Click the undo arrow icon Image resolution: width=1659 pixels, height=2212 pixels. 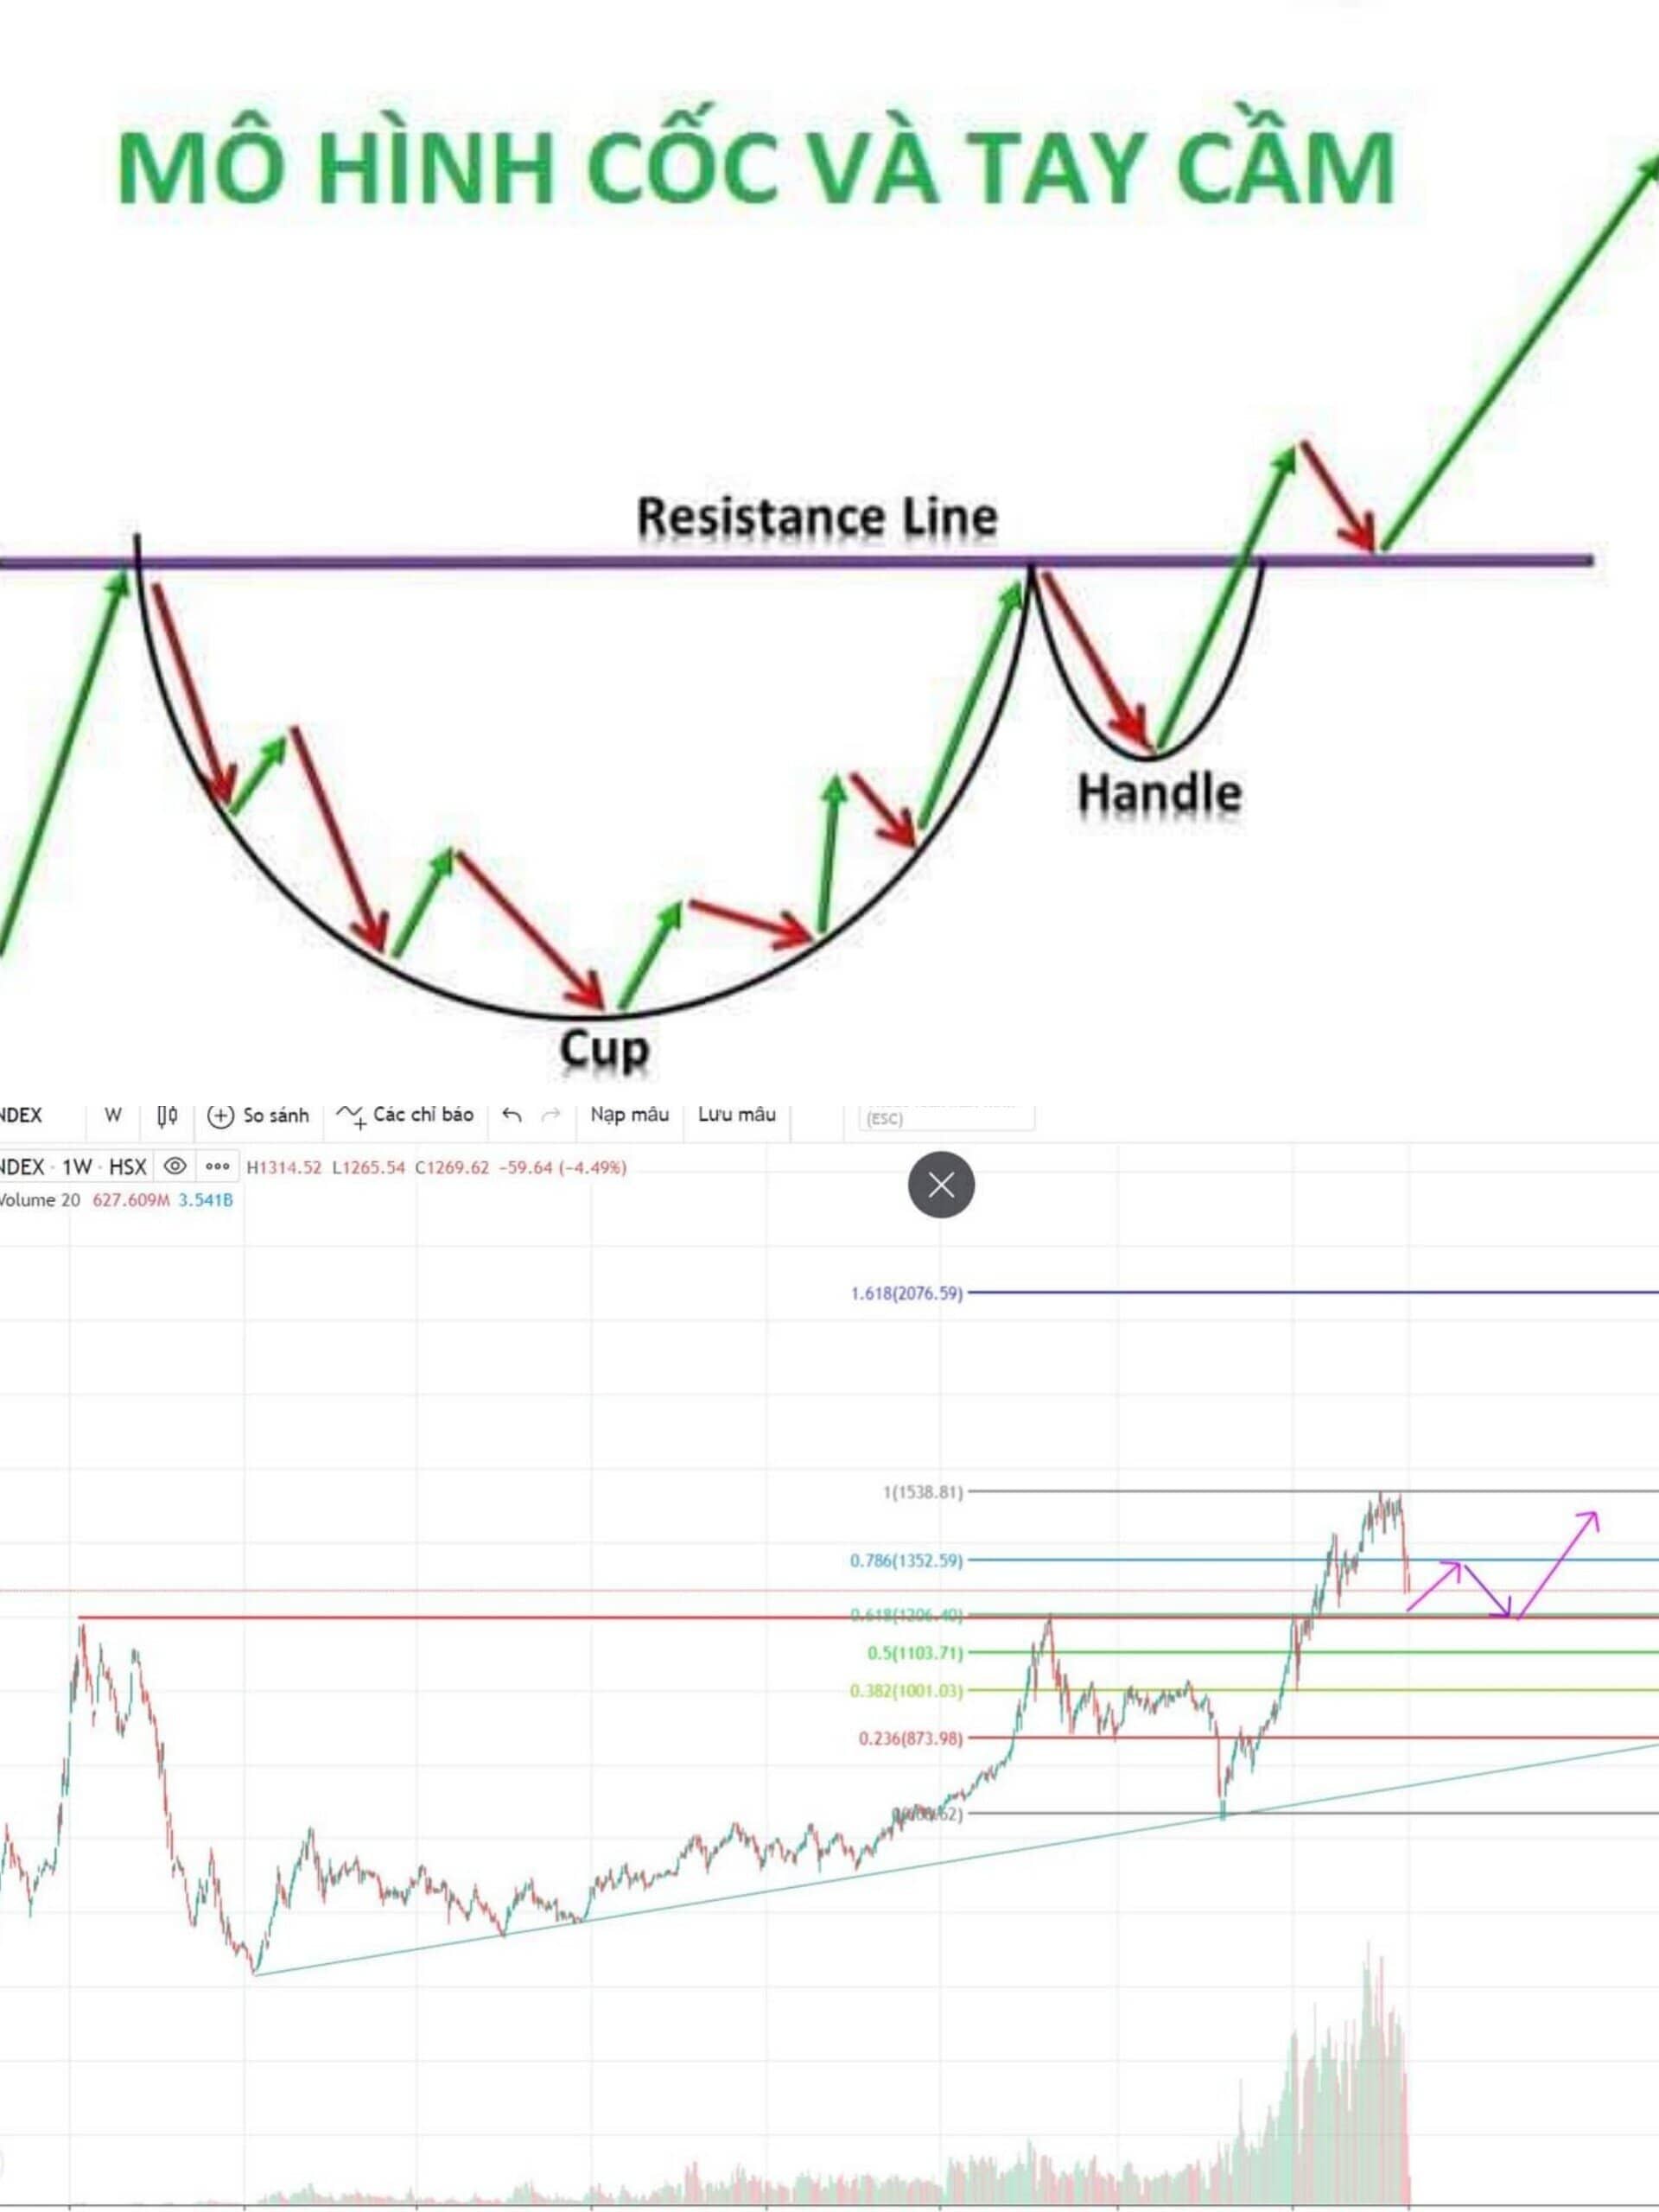pyautogui.click(x=512, y=1115)
